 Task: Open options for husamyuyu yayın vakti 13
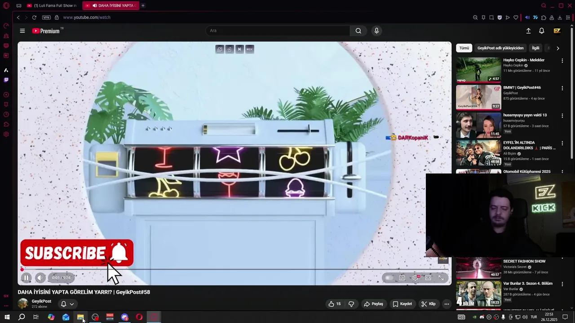point(562,116)
